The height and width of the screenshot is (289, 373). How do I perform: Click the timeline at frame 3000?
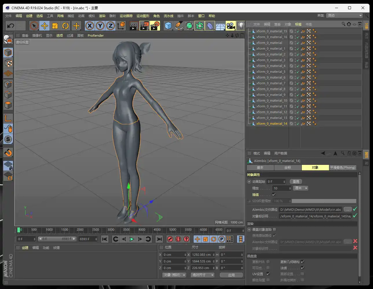[x=111, y=230]
